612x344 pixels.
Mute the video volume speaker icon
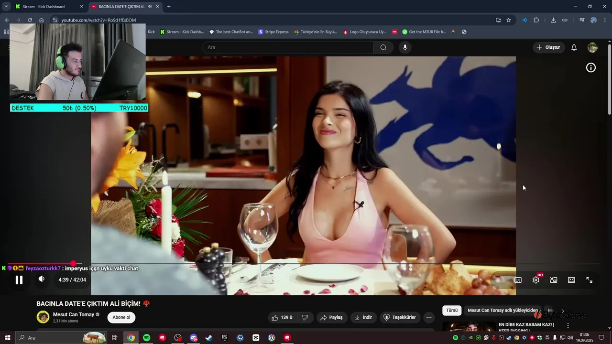point(42,279)
